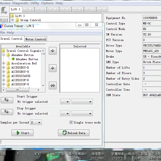This screenshot has width=161, height=161.
Task: Collapse the Abnahme Button folder
Action: coord(3,55)
